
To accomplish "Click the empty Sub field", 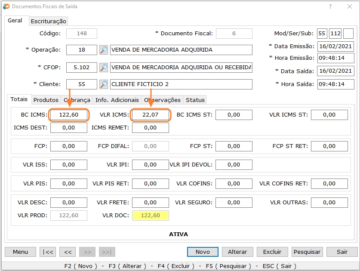I will pyautogui.click(x=348, y=34).
